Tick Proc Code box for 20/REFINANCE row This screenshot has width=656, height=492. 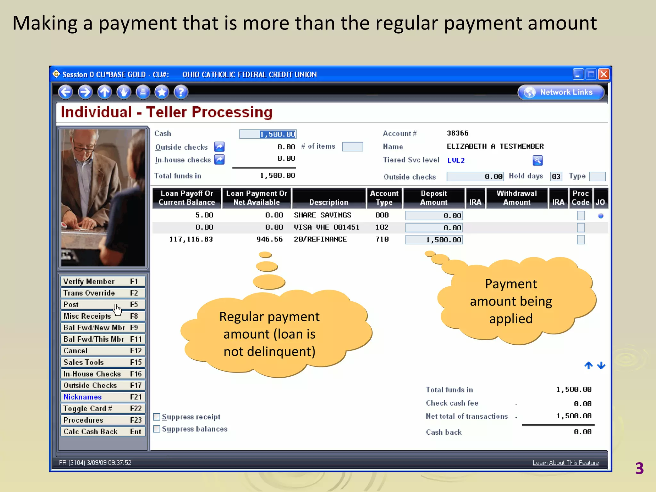click(x=581, y=240)
